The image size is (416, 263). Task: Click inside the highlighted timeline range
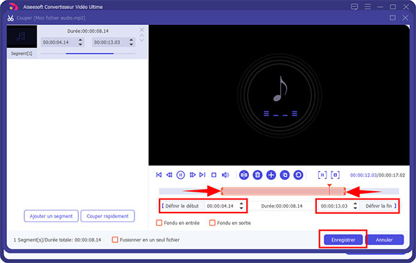coord(283,191)
